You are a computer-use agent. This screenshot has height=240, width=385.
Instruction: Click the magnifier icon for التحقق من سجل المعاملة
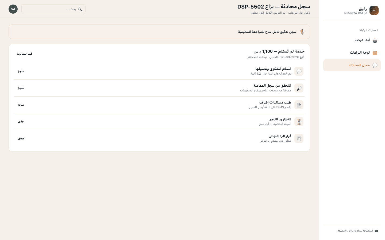[299, 88]
